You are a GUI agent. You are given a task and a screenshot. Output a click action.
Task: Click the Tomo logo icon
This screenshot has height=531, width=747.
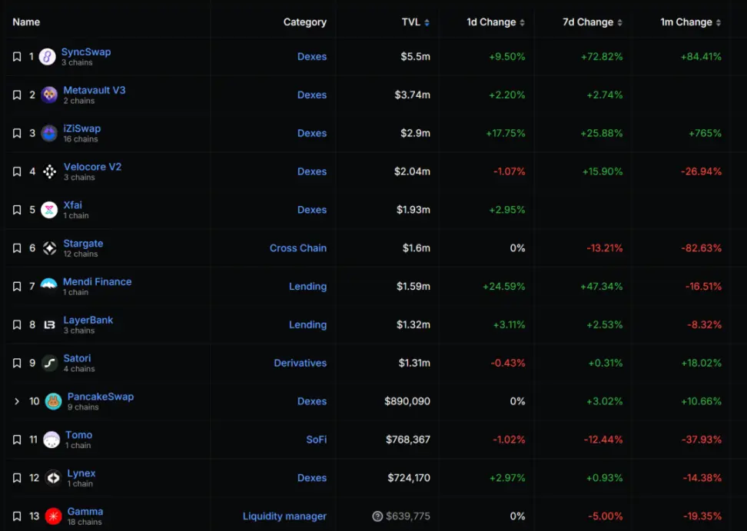[51, 440]
